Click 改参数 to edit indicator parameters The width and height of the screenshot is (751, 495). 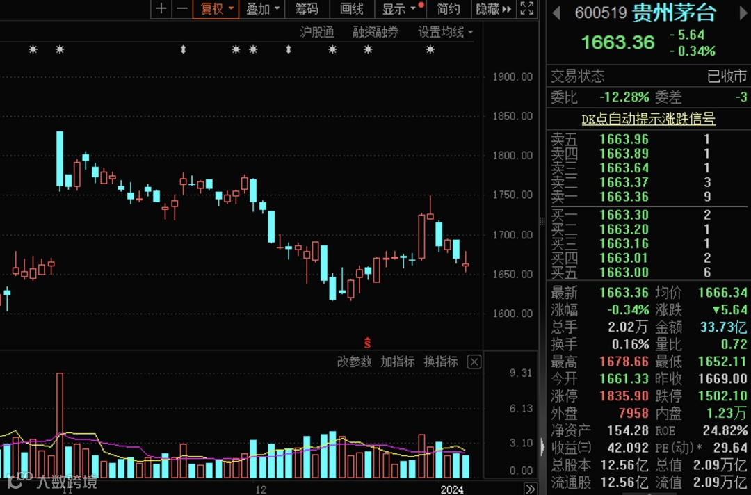[x=355, y=362]
